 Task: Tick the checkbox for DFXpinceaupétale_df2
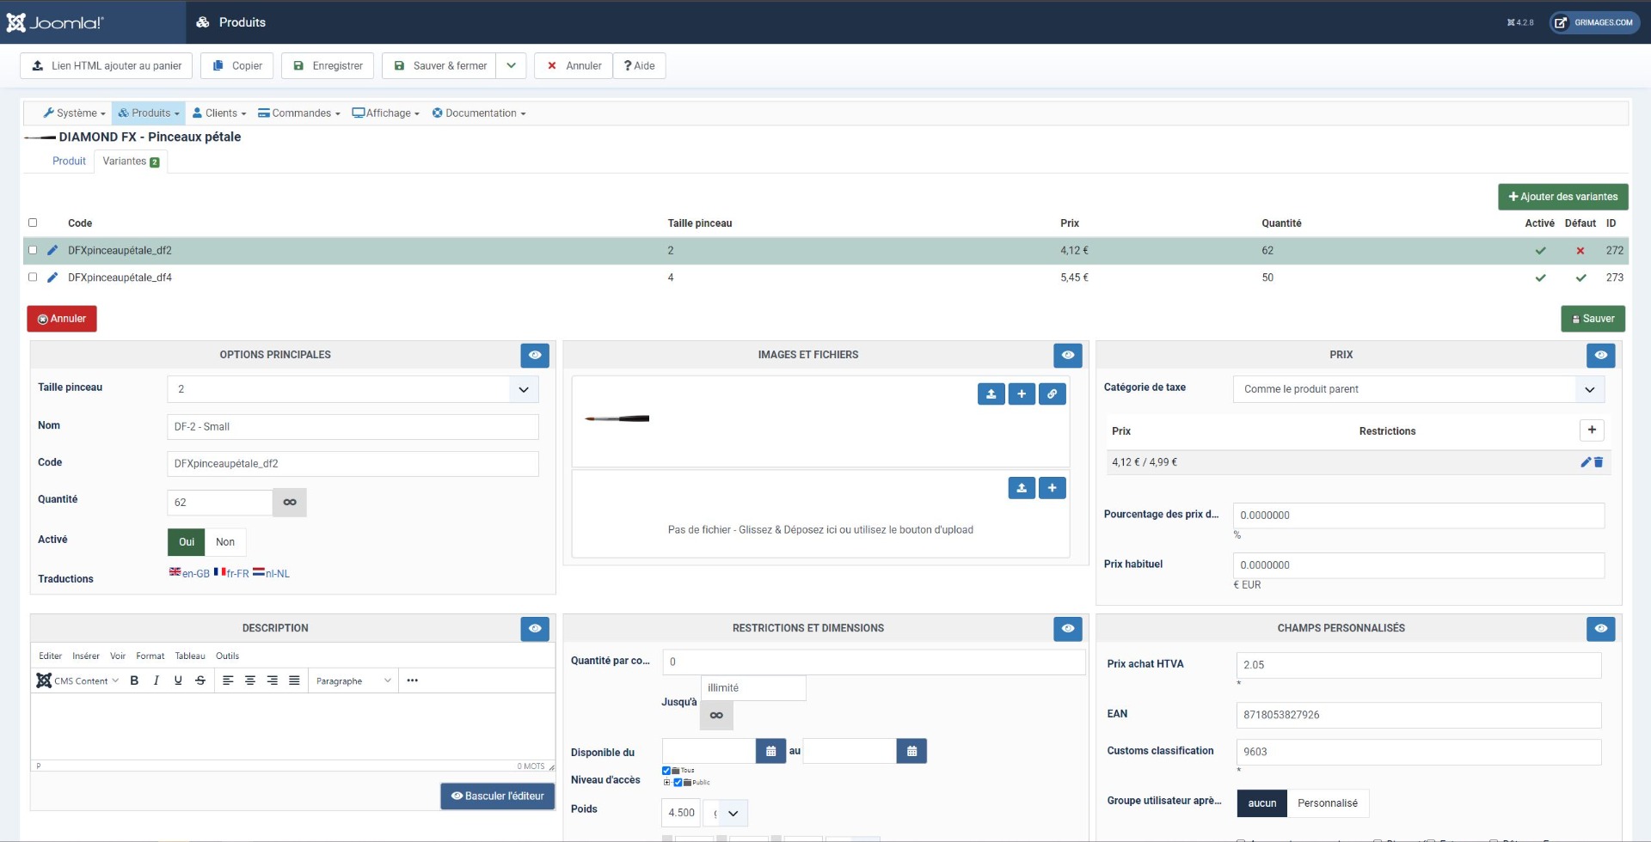(x=33, y=250)
